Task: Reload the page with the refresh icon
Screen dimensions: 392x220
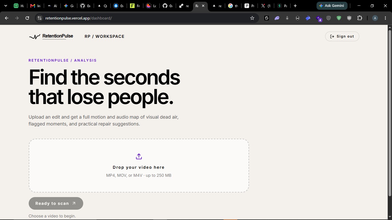Action: (27, 18)
